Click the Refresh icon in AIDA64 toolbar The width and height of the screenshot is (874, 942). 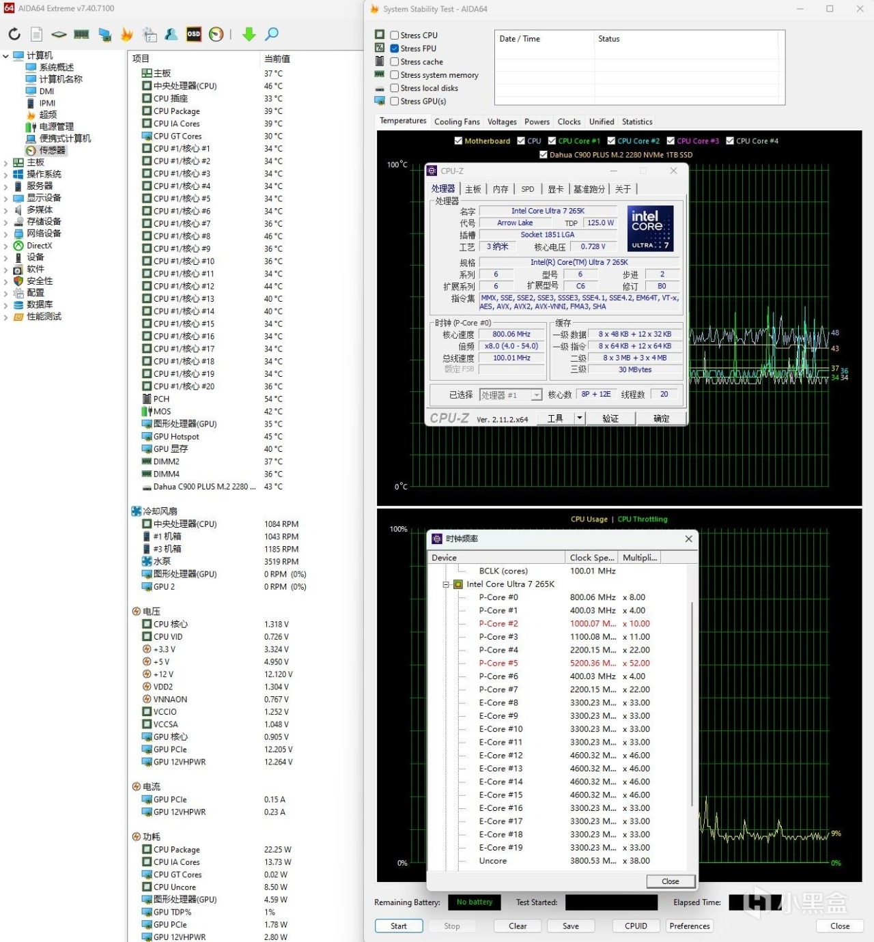coord(14,34)
